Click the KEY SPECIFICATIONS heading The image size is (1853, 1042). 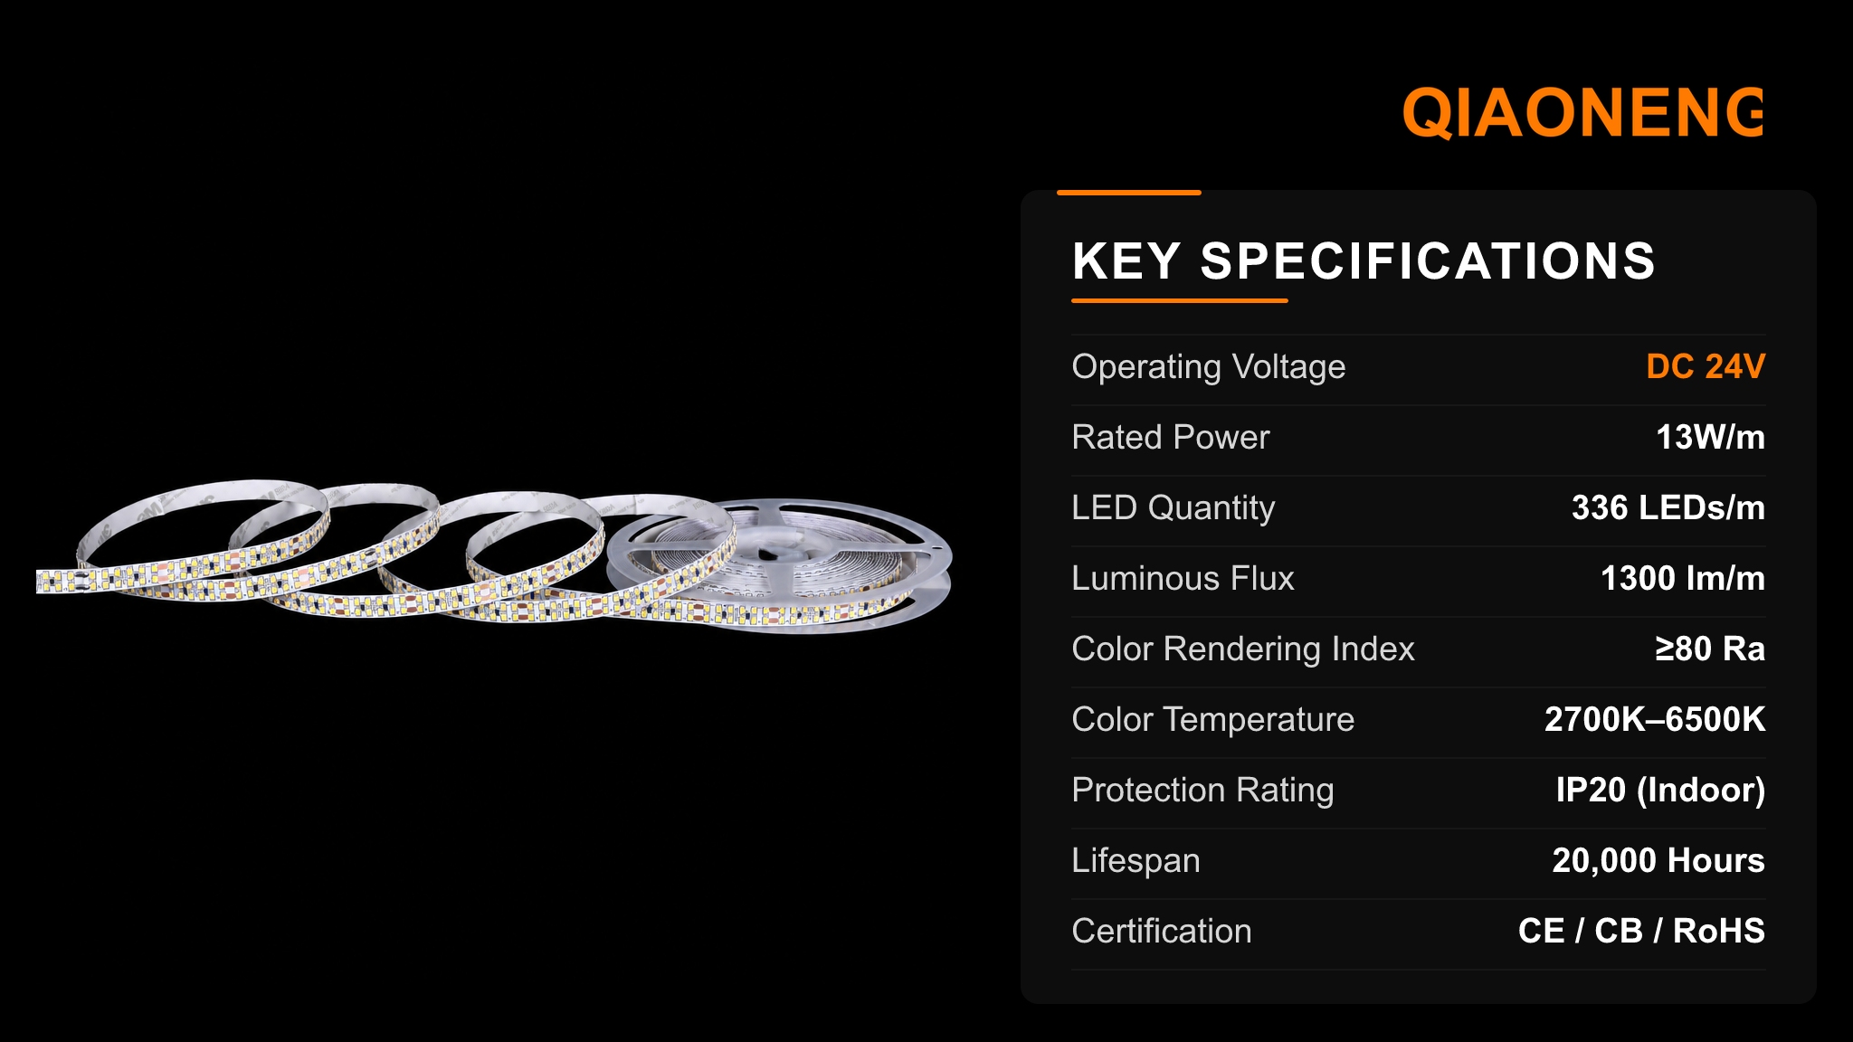pos(1364,261)
